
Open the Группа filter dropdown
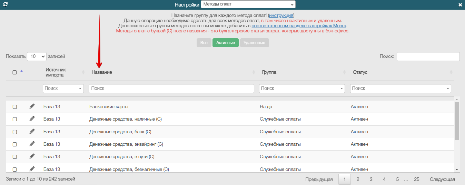click(x=302, y=89)
